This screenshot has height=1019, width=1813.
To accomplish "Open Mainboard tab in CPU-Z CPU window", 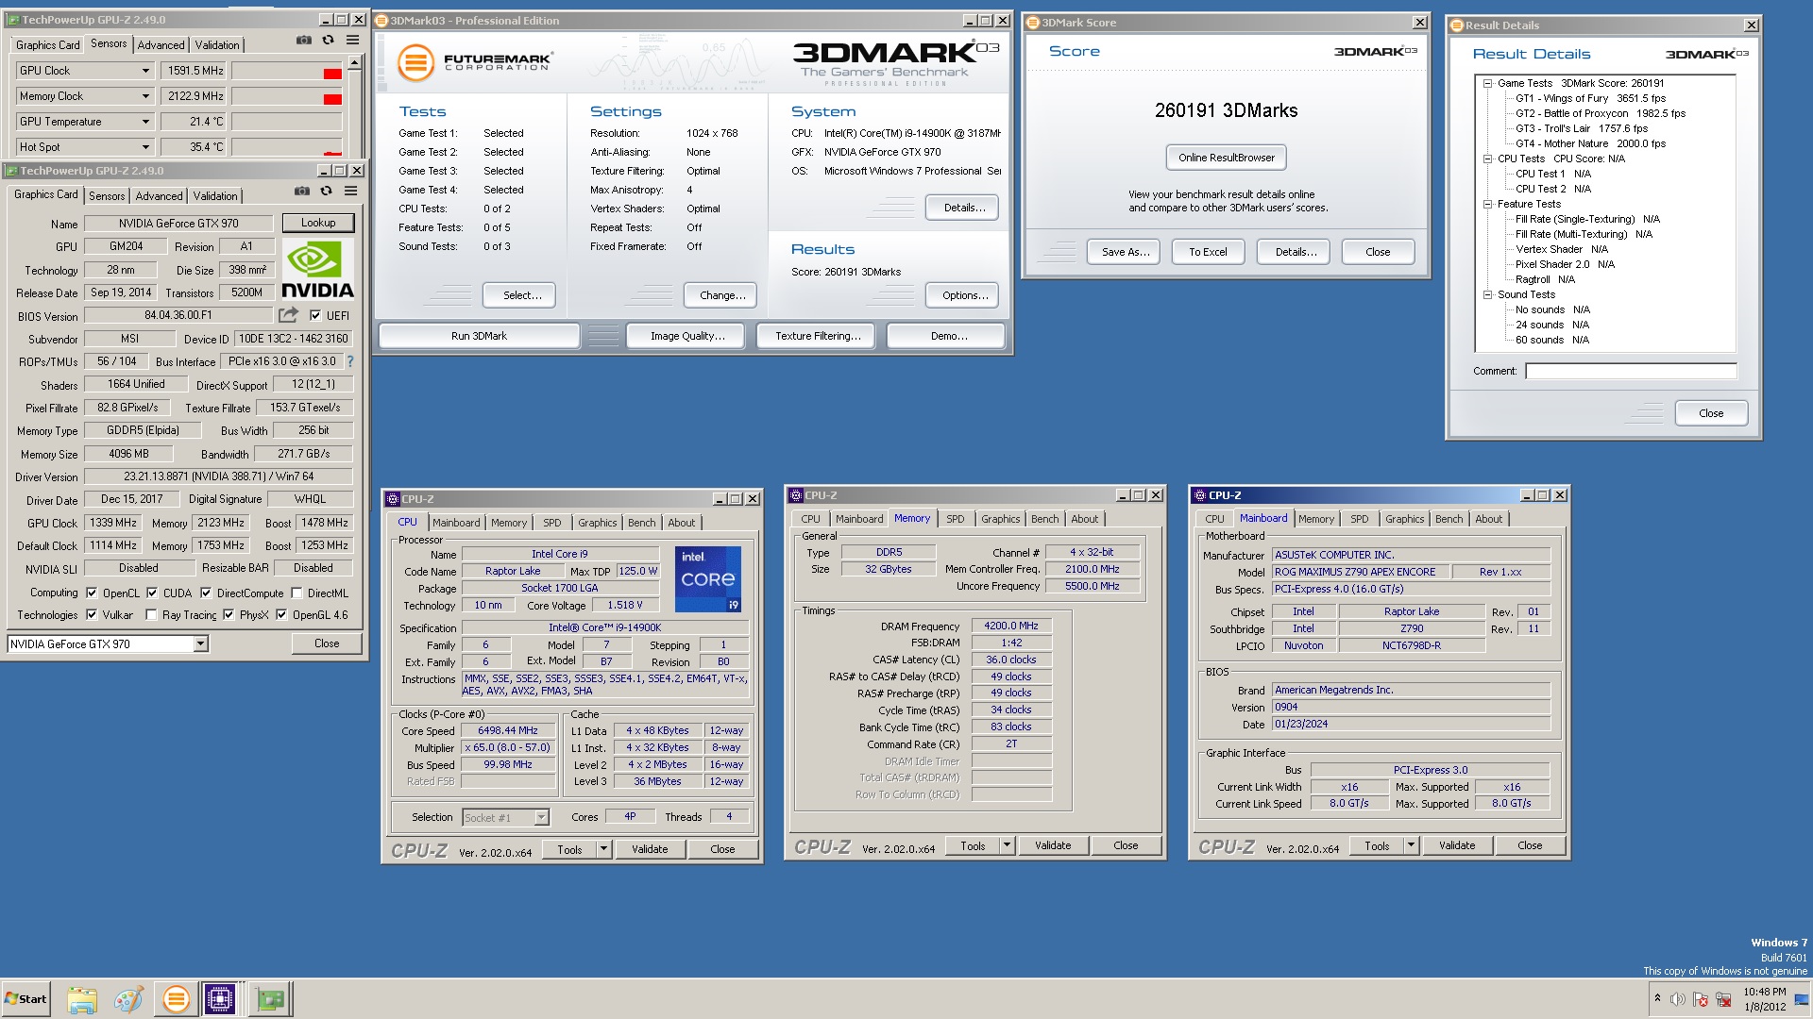I will tap(456, 523).
